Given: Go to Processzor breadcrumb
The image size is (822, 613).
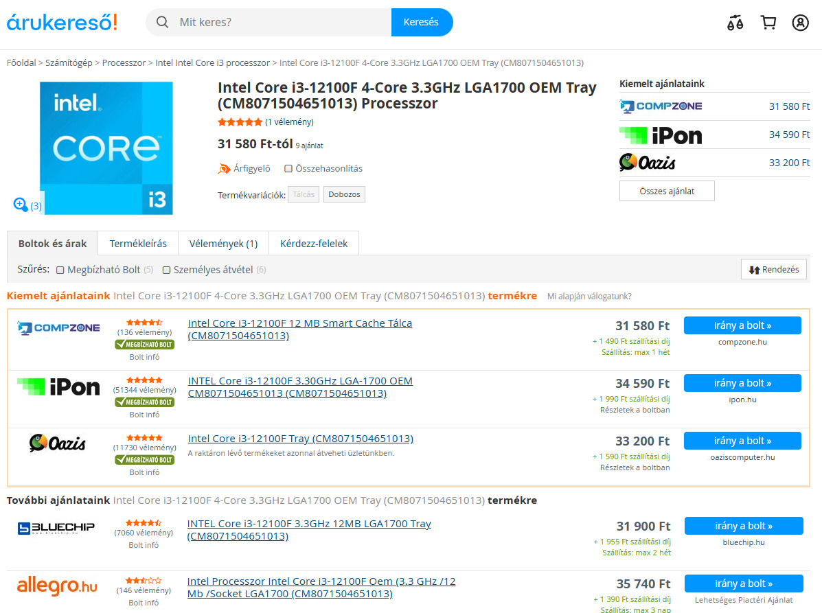Looking at the screenshot, I should 124,63.
